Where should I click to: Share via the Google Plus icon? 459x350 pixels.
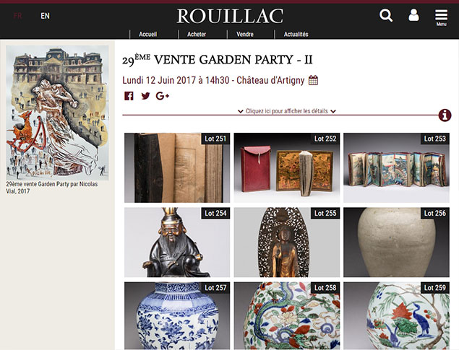coord(163,96)
